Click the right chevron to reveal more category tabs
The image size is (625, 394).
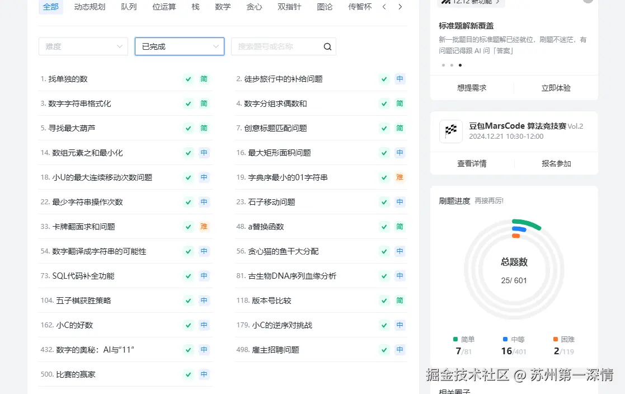(x=400, y=7)
